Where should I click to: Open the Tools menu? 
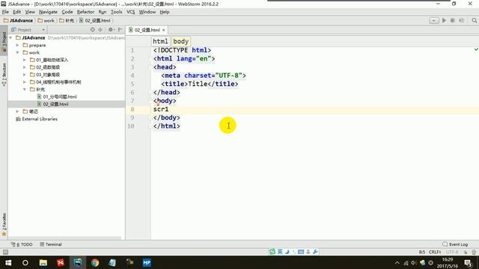coord(117,12)
